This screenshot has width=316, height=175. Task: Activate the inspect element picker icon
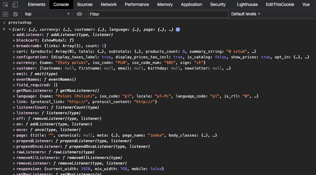click(x=6, y=5)
